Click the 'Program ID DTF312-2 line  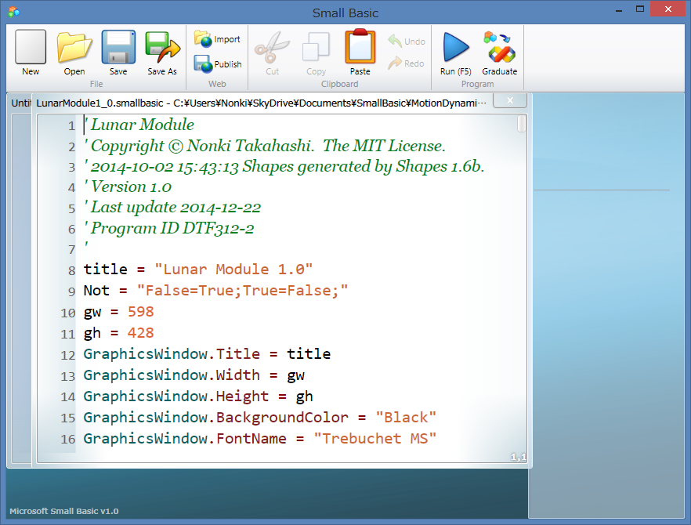(x=168, y=228)
